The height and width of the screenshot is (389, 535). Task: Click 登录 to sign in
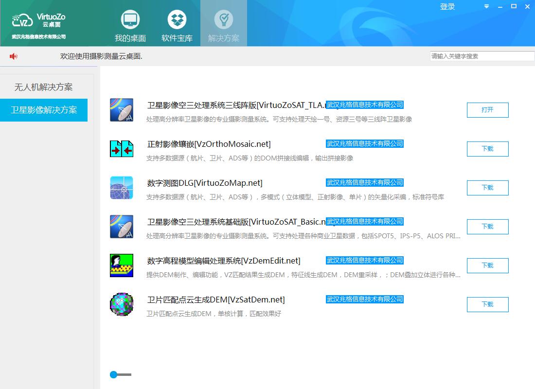pyautogui.click(x=447, y=7)
